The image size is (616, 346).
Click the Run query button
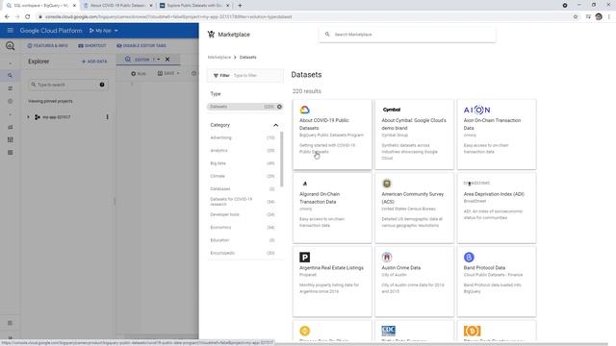[x=139, y=73]
